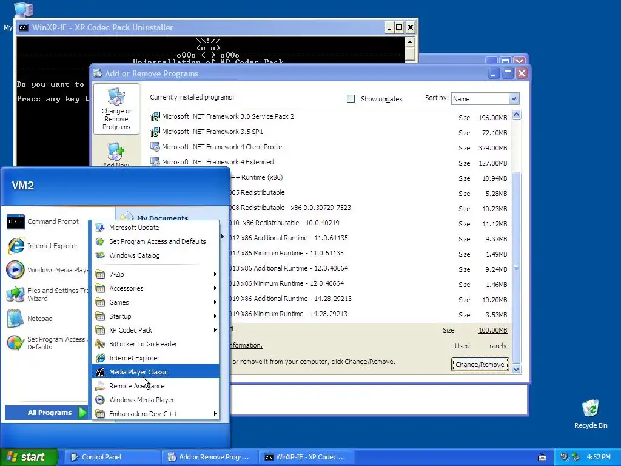621x466 pixels.
Task: Switch to WinXP-IE XP Codec taskbar button
Action: 306,457
